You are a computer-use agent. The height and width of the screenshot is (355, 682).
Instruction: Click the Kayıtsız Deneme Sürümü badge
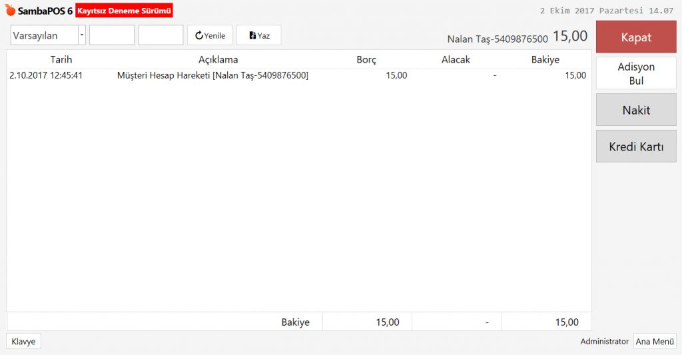click(x=125, y=11)
